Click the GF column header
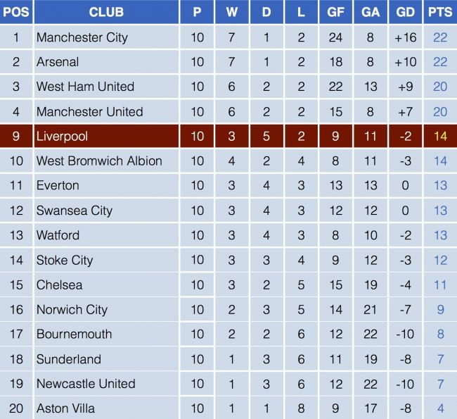Image resolution: width=457 pixels, height=419 pixels. [x=335, y=12]
